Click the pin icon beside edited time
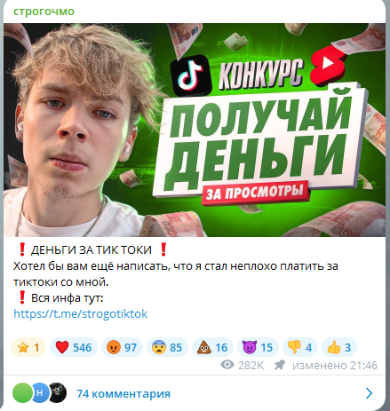 (279, 365)
